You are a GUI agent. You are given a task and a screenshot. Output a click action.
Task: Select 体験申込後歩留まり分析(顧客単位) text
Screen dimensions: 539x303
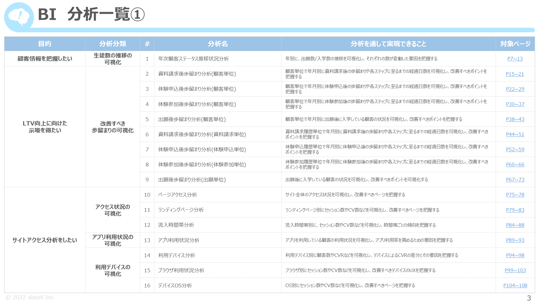[197, 89]
